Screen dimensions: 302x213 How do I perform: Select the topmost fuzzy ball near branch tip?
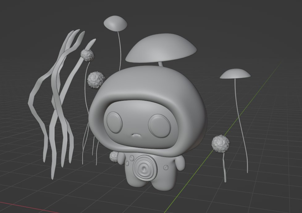pyautogui.click(x=87, y=55)
